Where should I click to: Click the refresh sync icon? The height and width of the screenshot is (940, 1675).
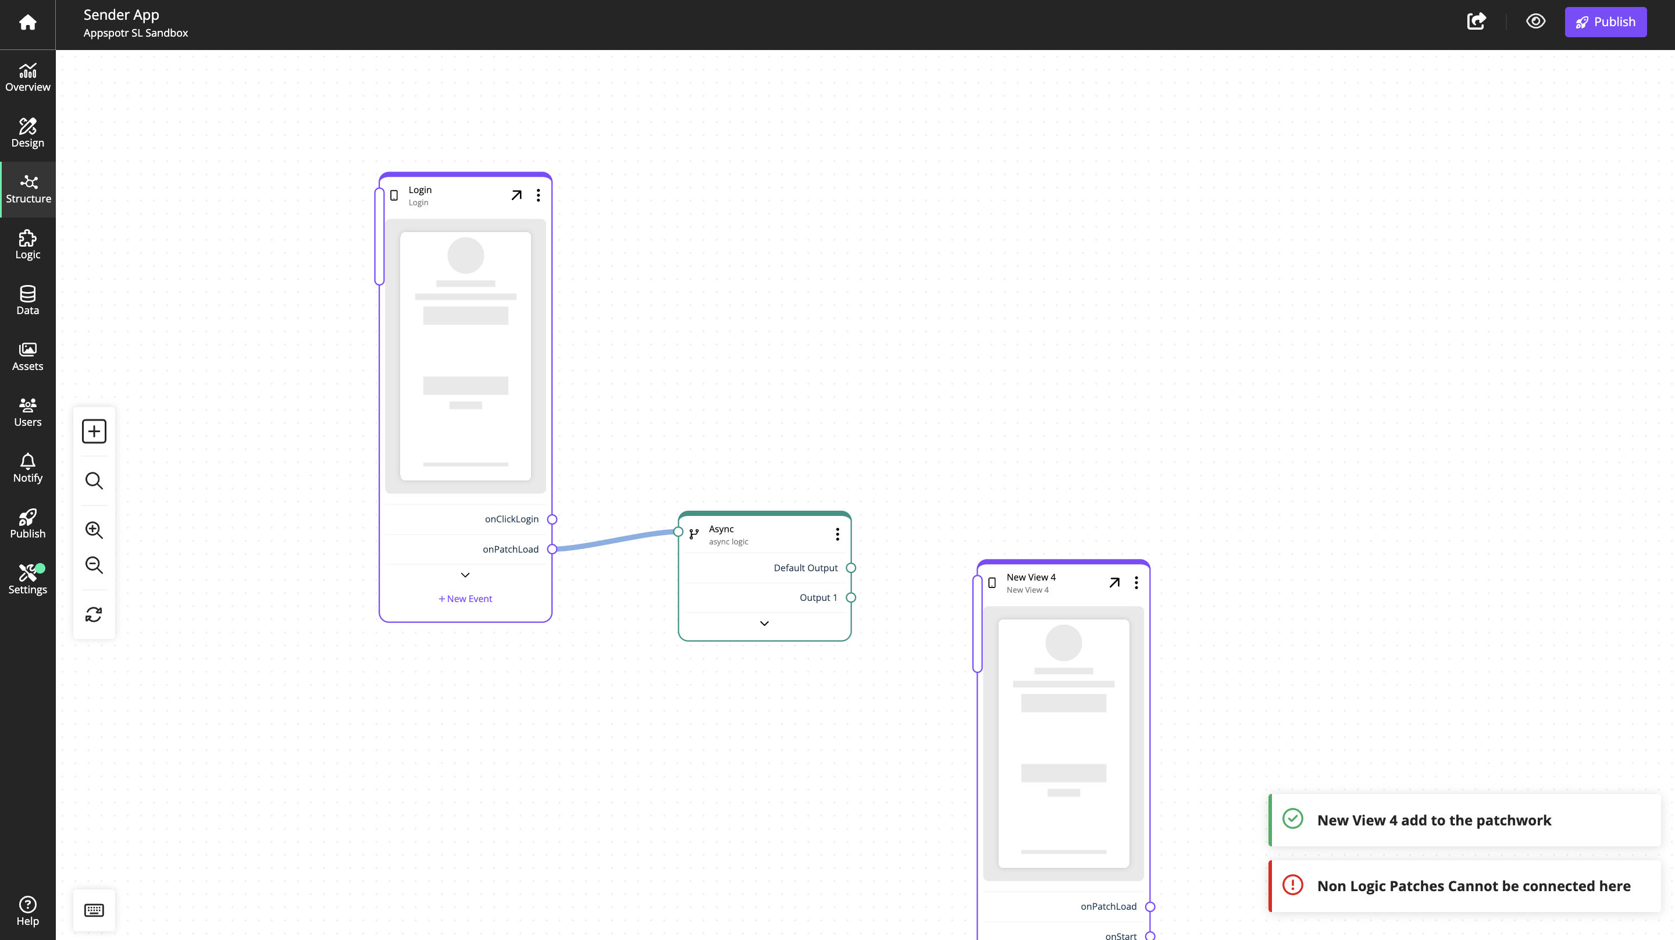(93, 614)
